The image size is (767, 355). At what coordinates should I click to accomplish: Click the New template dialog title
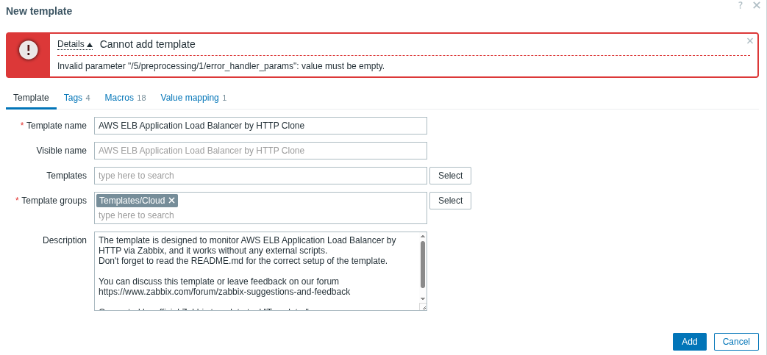[x=39, y=11]
